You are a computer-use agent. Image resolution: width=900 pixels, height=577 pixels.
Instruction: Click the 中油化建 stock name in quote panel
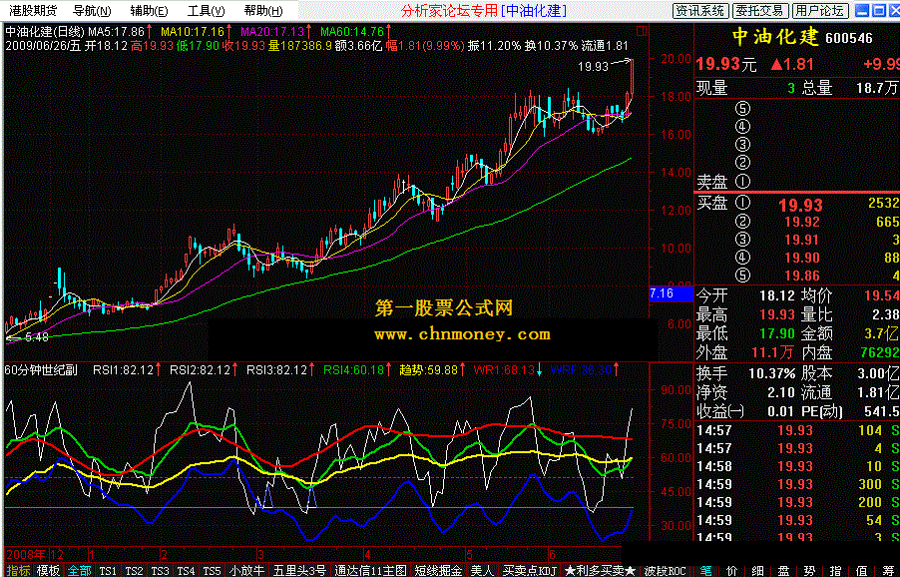(775, 37)
